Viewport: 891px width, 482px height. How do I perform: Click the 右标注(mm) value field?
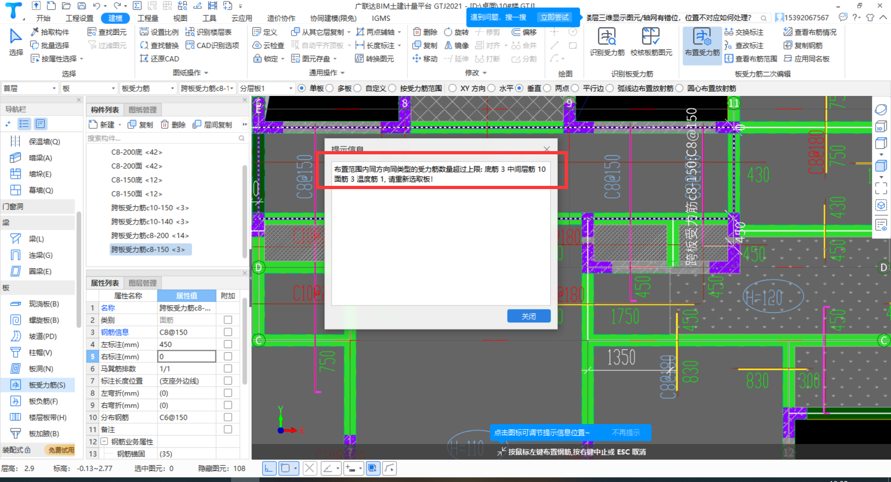pyautogui.click(x=187, y=356)
